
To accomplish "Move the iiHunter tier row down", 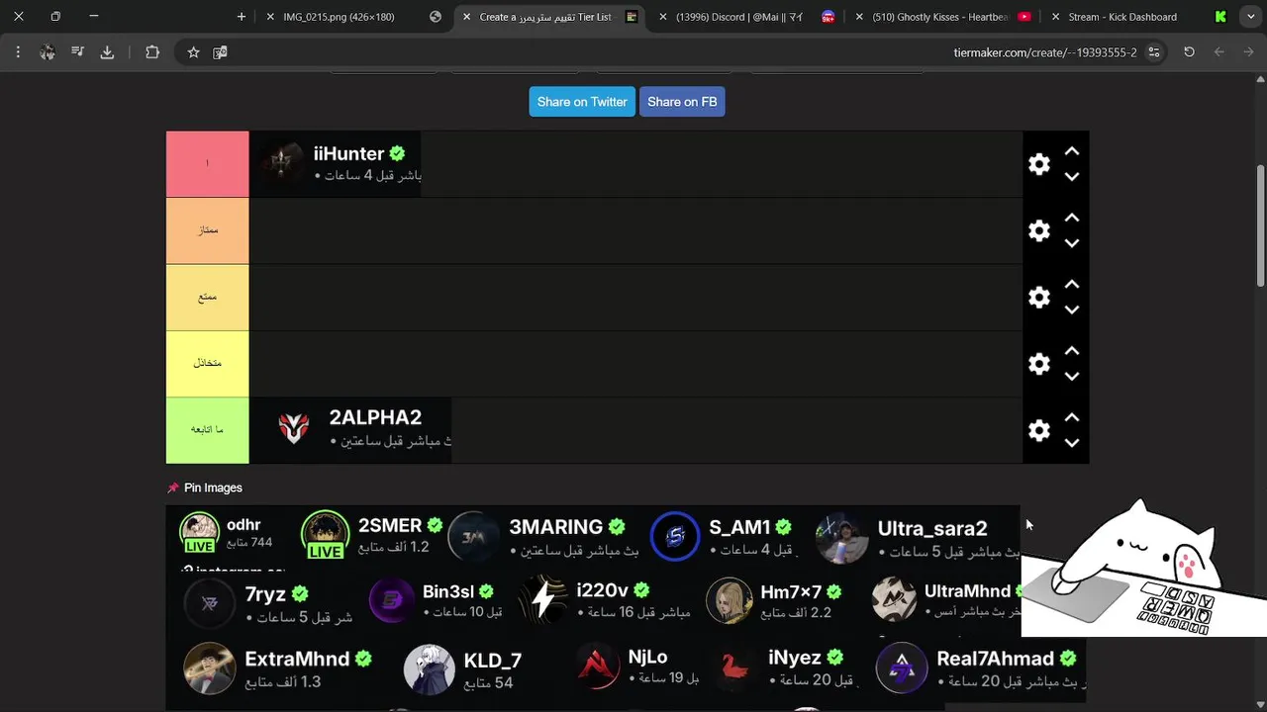I will tap(1072, 177).
